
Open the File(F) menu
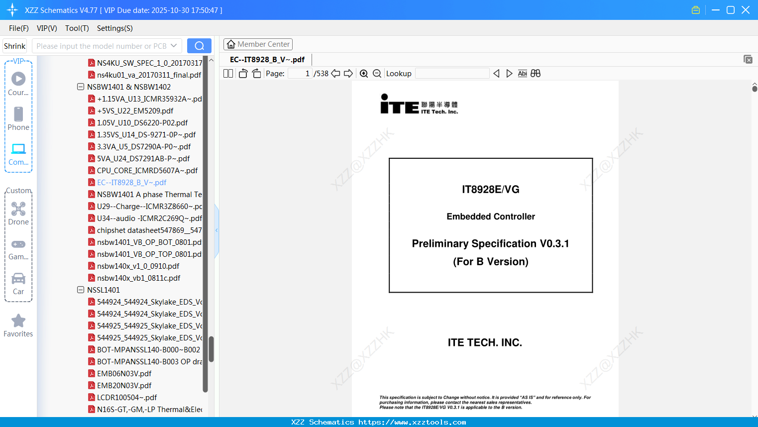(x=19, y=28)
